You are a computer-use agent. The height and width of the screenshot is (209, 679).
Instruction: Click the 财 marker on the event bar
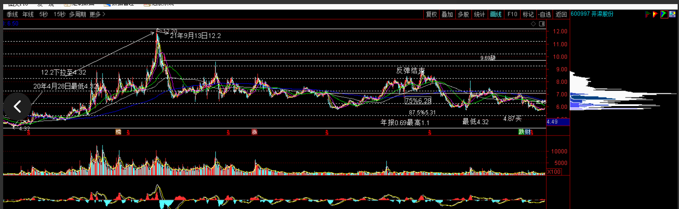tap(528, 132)
